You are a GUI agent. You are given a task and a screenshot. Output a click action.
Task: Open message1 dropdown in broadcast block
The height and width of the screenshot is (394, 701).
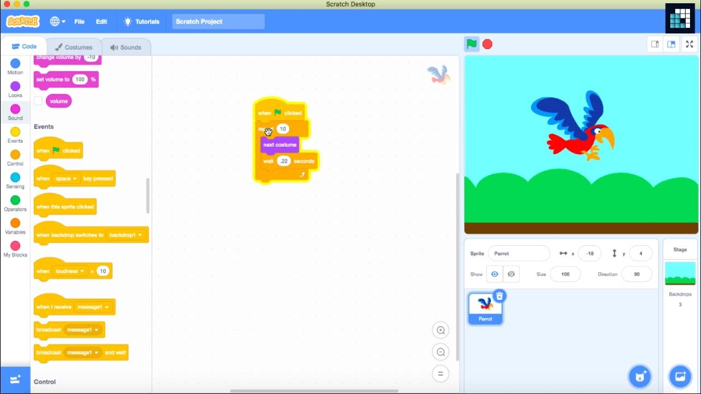[x=83, y=330]
